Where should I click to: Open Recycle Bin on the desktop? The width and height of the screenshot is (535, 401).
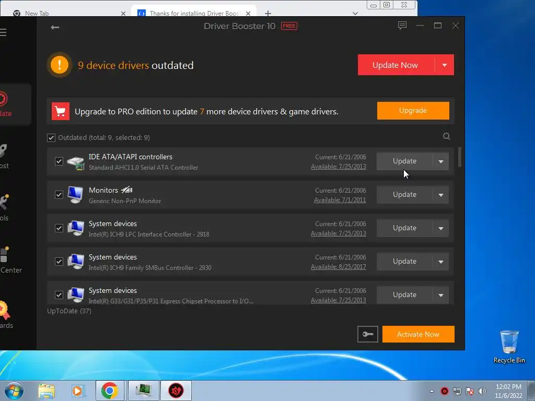(509, 347)
